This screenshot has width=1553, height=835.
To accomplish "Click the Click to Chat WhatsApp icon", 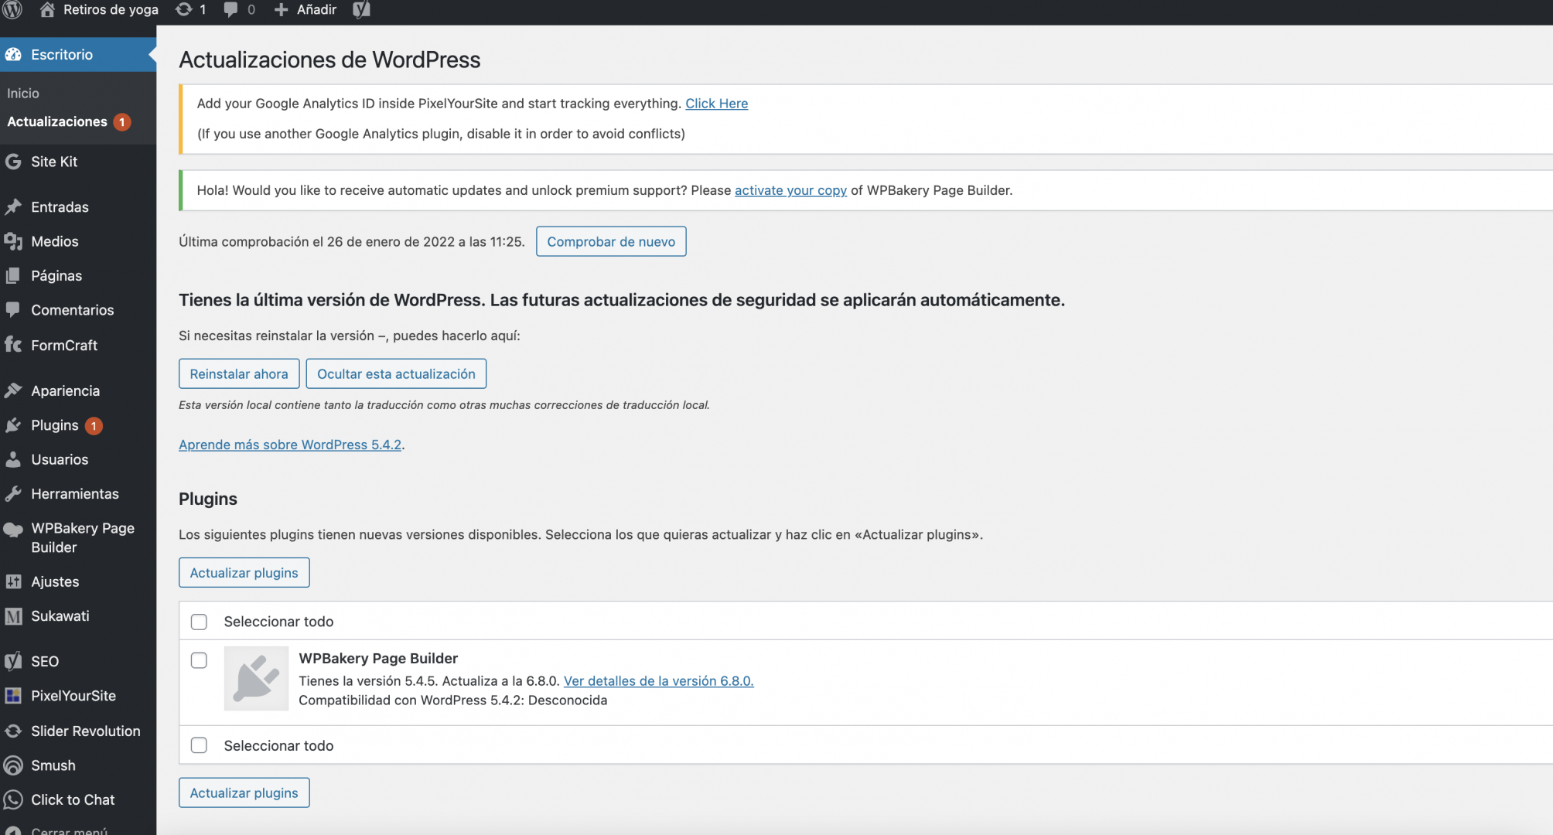I will click(x=13, y=799).
